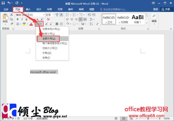Open the Aa Change Case dropdown button
This screenshot has height=121, width=174.
(39, 24)
